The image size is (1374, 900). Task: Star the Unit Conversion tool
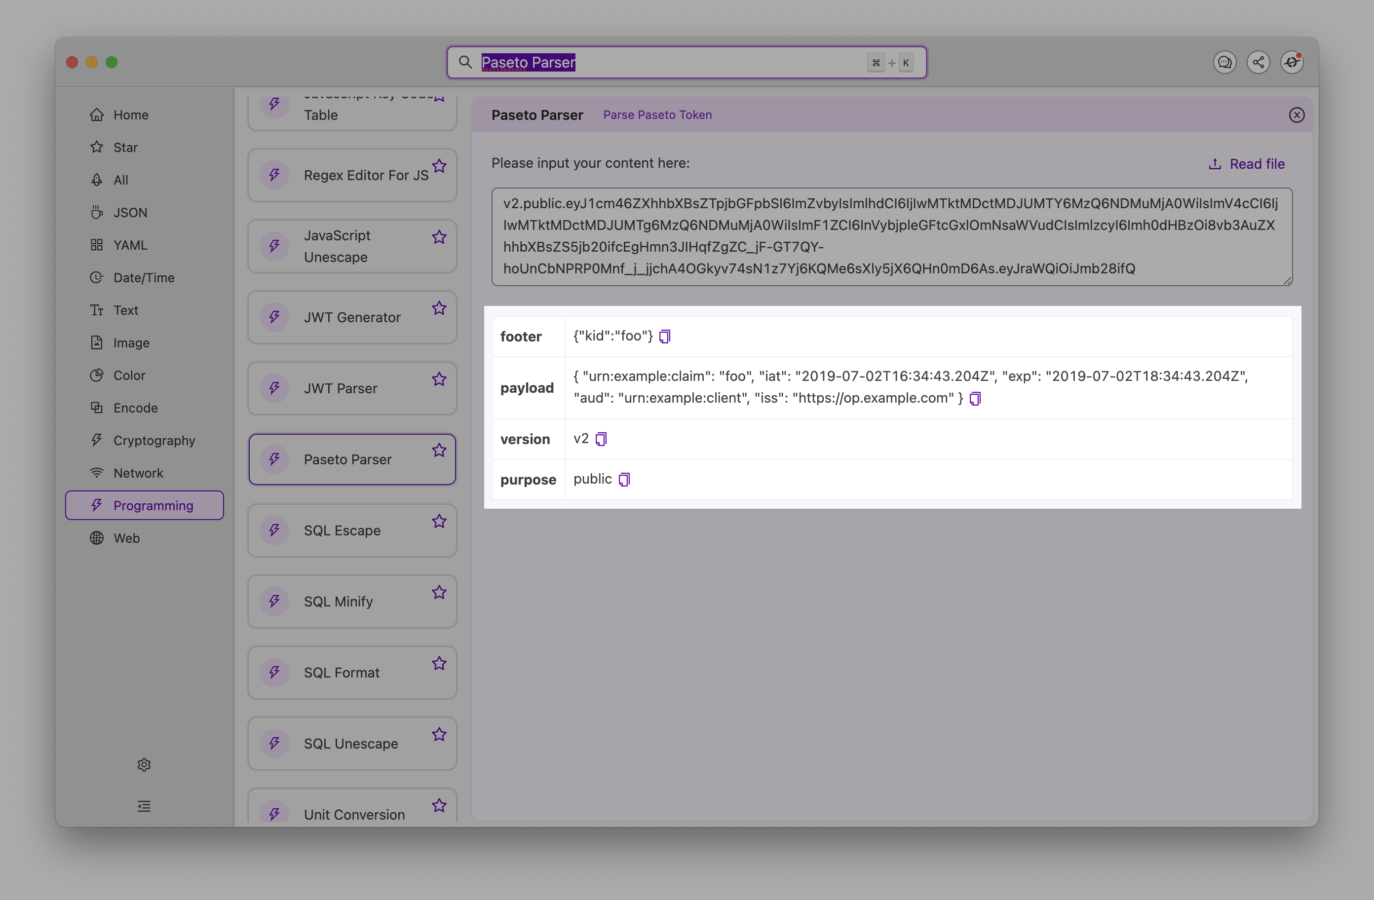point(439,805)
